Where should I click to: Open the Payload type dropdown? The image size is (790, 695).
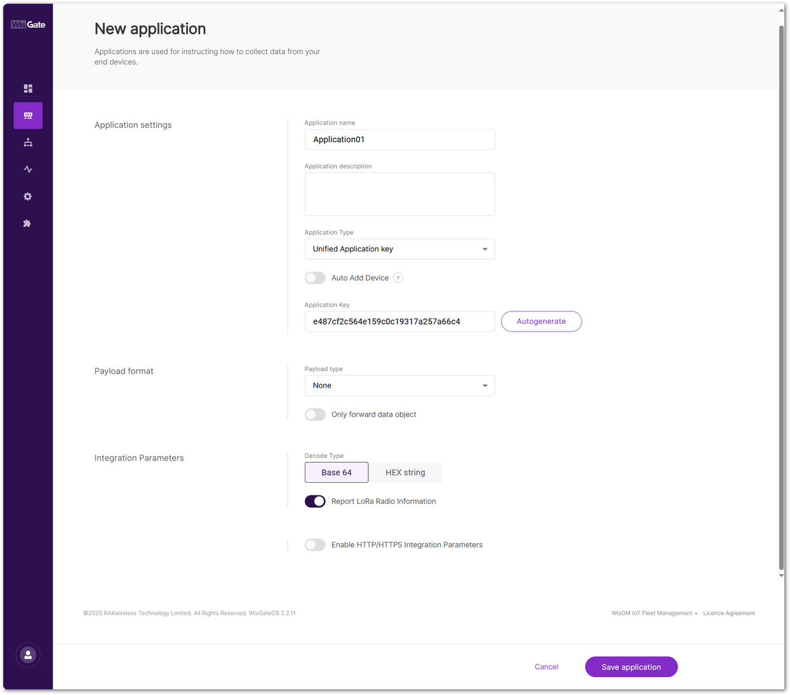tap(399, 385)
